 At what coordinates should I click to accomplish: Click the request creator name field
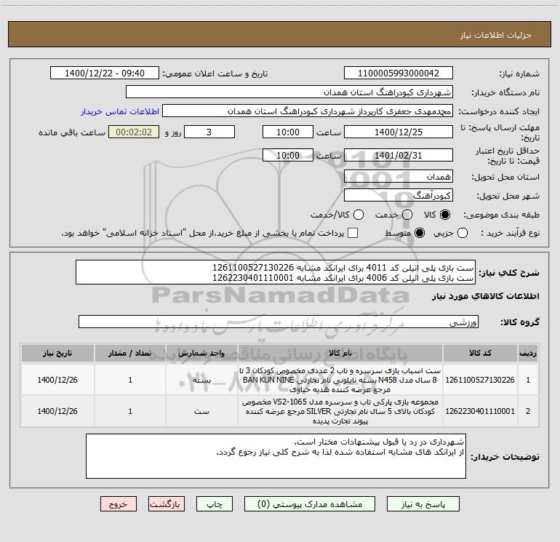point(308,111)
